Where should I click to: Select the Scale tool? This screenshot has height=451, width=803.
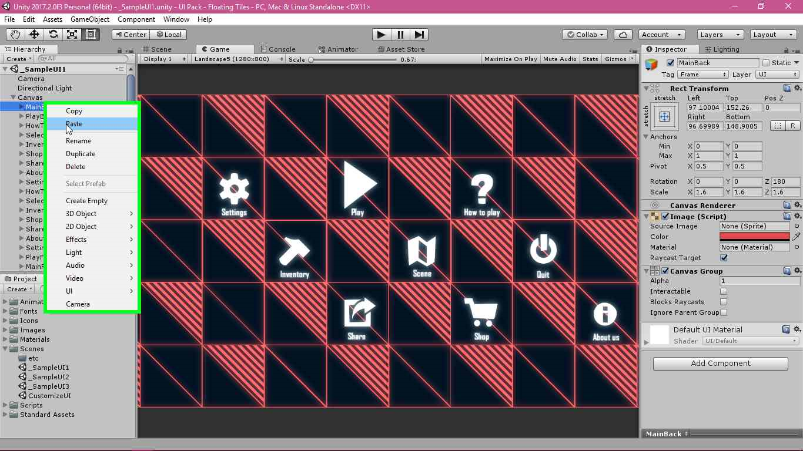tap(72, 35)
